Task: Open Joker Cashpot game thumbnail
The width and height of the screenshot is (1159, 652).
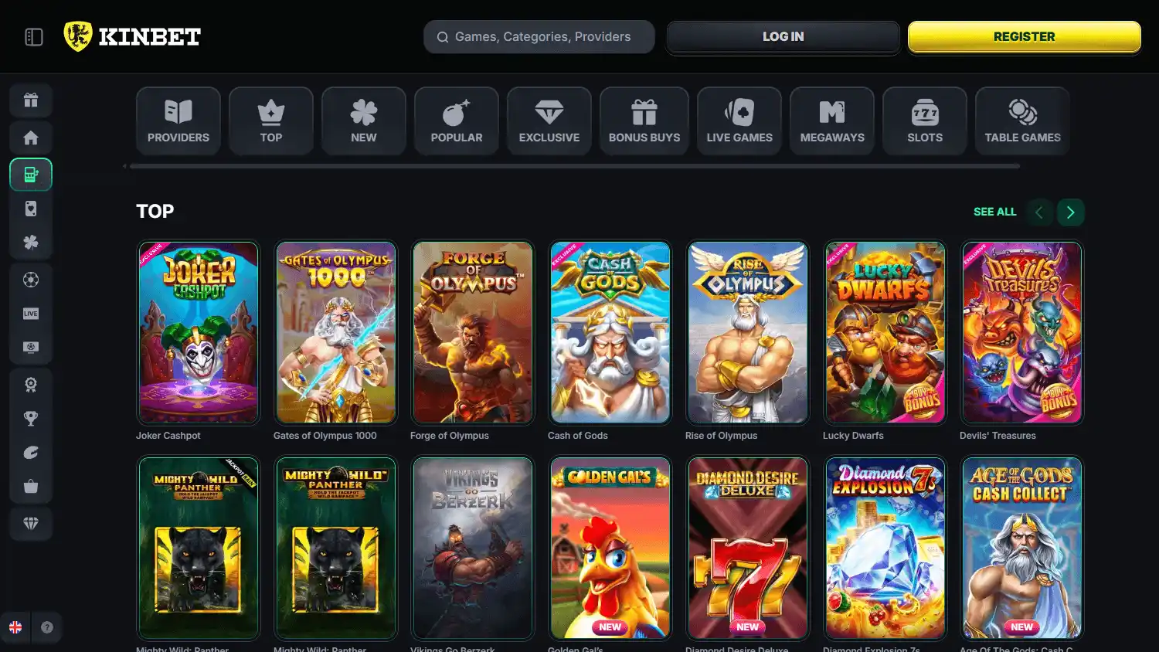Action: pyautogui.click(x=199, y=332)
